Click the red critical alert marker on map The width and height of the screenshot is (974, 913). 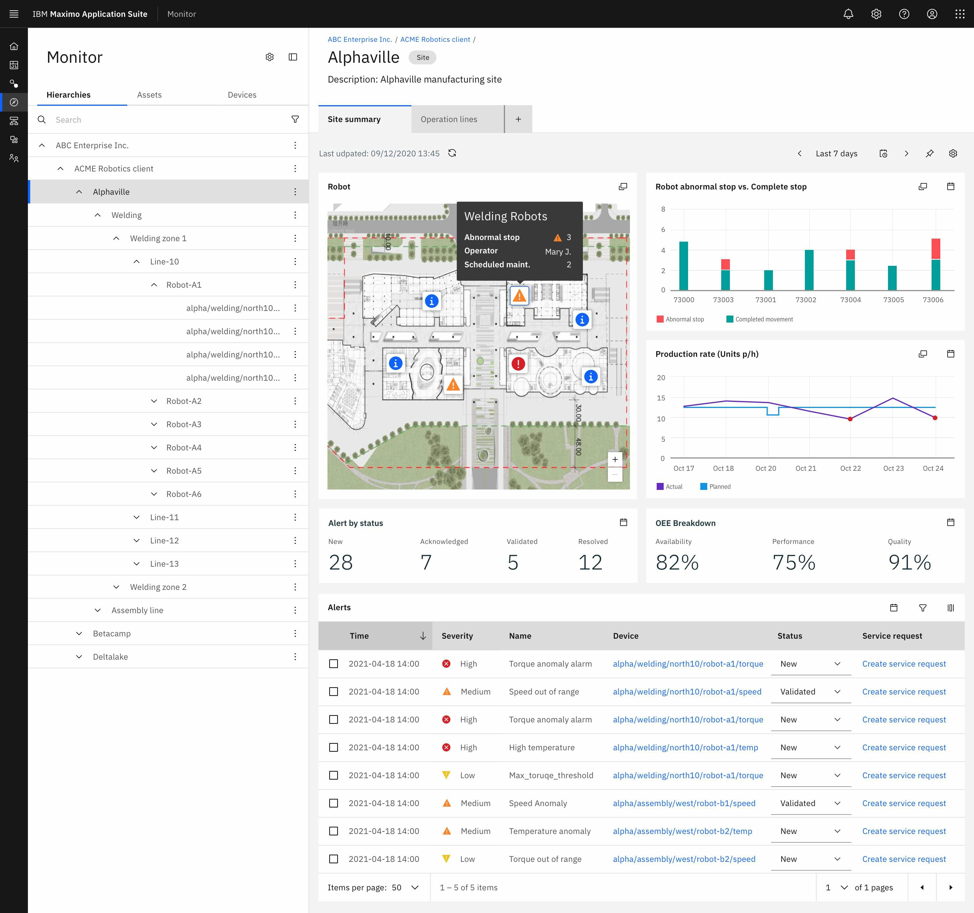coord(518,364)
